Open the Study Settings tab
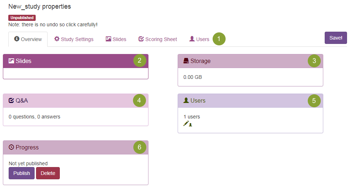The width and height of the screenshot is (351, 189). 77,39
